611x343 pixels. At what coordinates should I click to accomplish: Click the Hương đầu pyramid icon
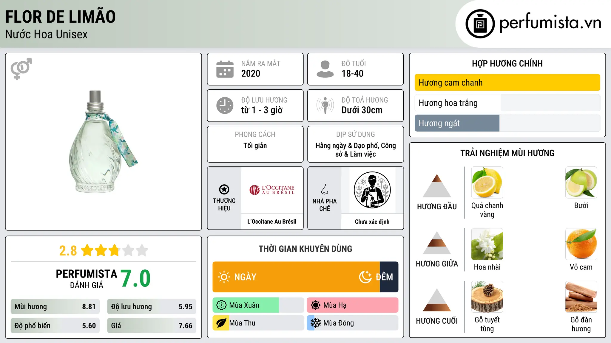[x=437, y=185]
